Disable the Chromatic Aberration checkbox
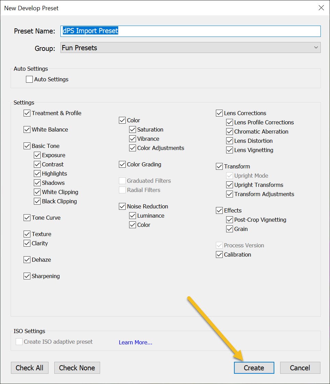 (x=230, y=132)
